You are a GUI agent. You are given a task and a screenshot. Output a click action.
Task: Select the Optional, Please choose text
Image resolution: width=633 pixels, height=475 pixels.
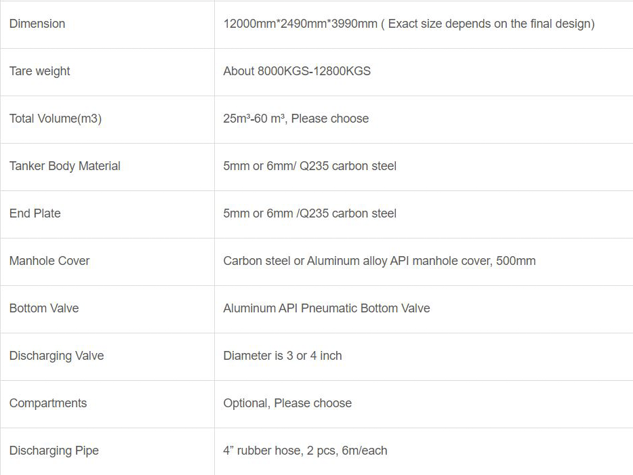pyautogui.click(x=287, y=403)
